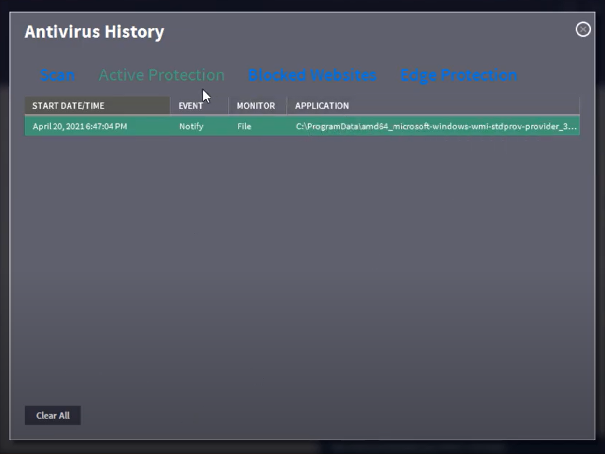Viewport: 605px width, 454px height.
Task: Click the Notify event cell
Action: coord(191,126)
